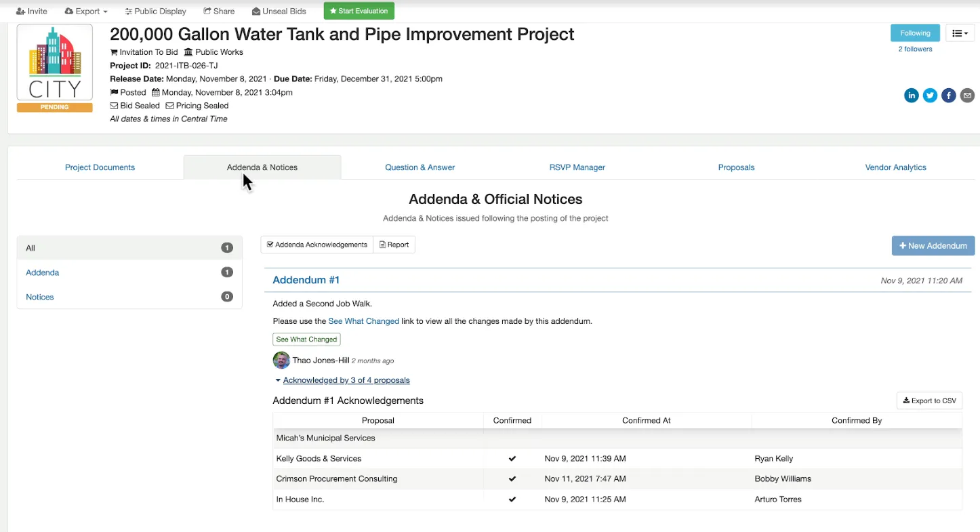The height and width of the screenshot is (532, 980).
Task: Click the email share icon
Action: (x=967, y=96)
